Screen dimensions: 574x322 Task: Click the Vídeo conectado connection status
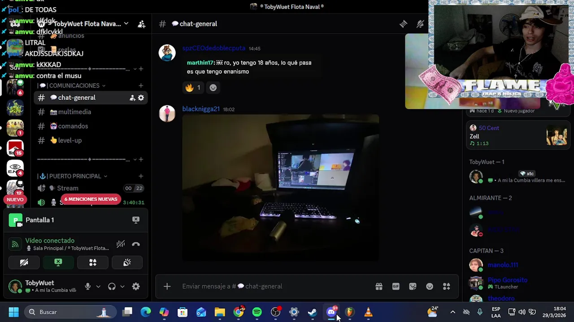[x=50, y=241]
